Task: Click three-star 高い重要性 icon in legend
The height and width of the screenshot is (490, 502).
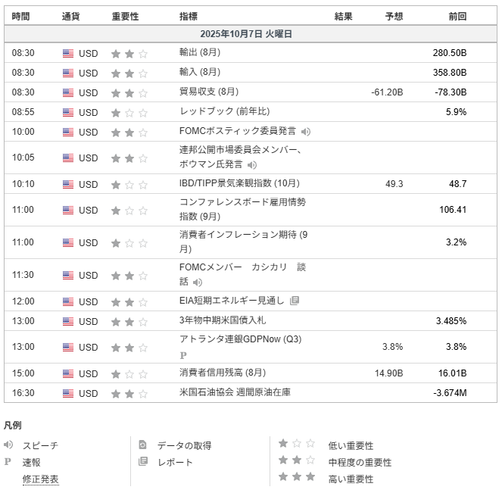Action: point(296,478)
